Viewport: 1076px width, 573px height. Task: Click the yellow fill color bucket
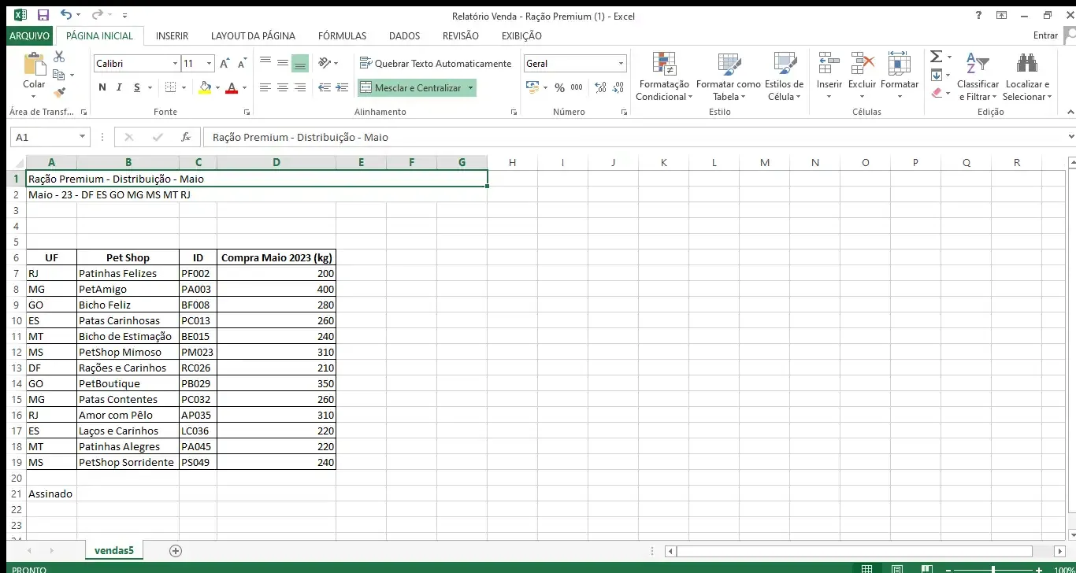[205, 87]
